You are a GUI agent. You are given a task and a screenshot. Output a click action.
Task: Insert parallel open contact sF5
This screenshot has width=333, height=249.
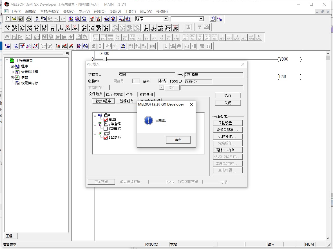(15, 28)
